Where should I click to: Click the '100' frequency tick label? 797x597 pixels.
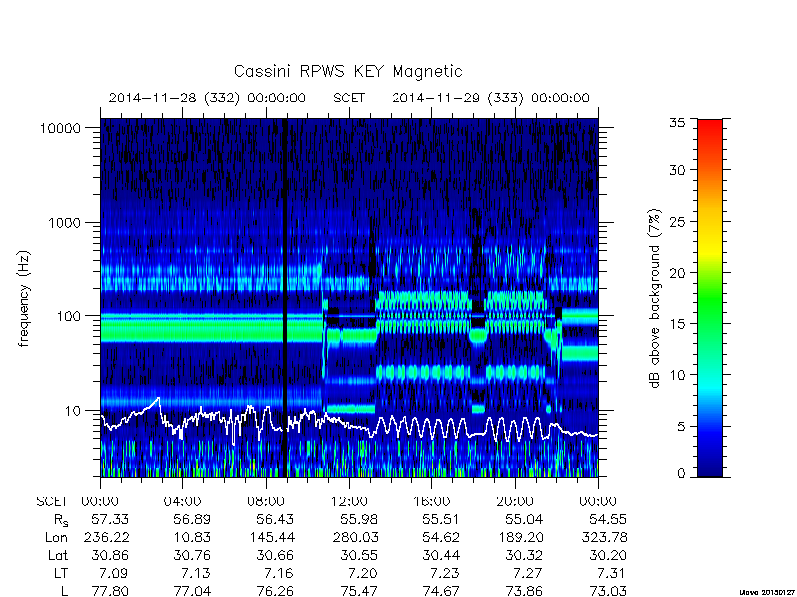tap(69, 316)
